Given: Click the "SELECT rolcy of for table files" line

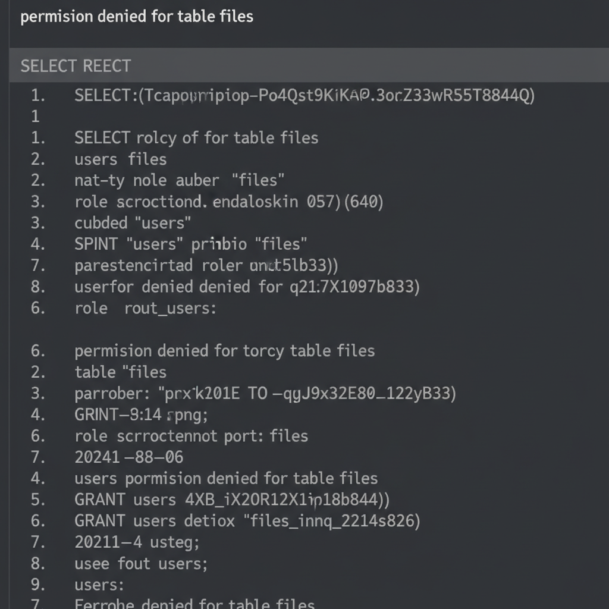Looking at the screenshot, I should [196, 138].
